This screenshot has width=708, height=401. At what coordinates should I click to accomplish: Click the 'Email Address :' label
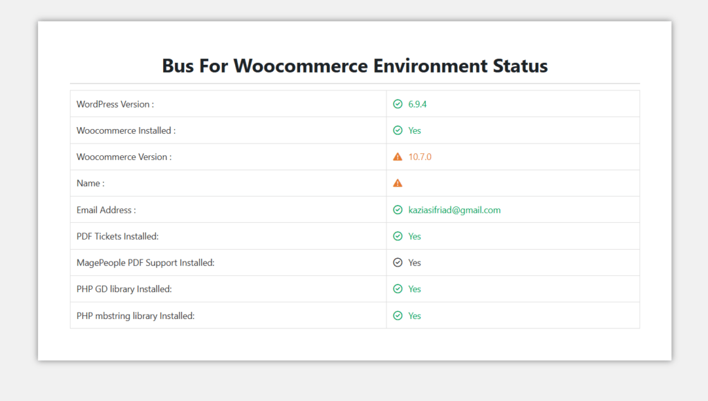(x=106, y=210)
